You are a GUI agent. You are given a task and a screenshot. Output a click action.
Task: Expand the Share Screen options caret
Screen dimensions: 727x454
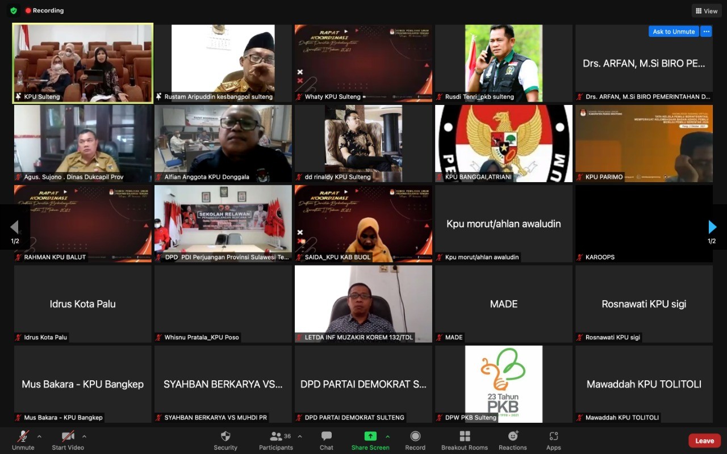pos(388,436)
